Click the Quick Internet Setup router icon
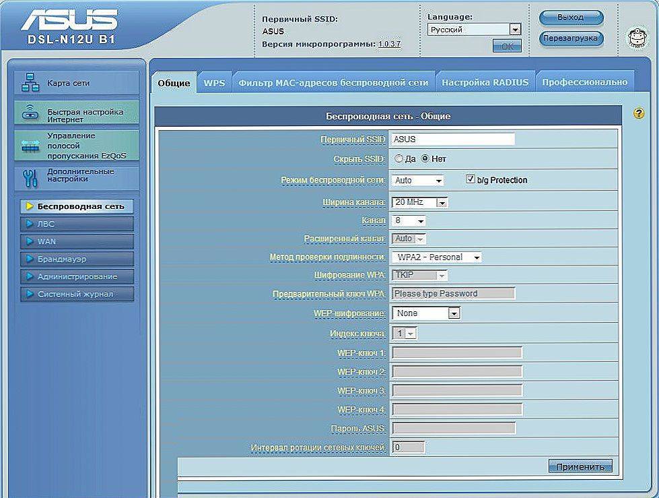The width and height of the screenshot is (659, 498). [31, 113]
